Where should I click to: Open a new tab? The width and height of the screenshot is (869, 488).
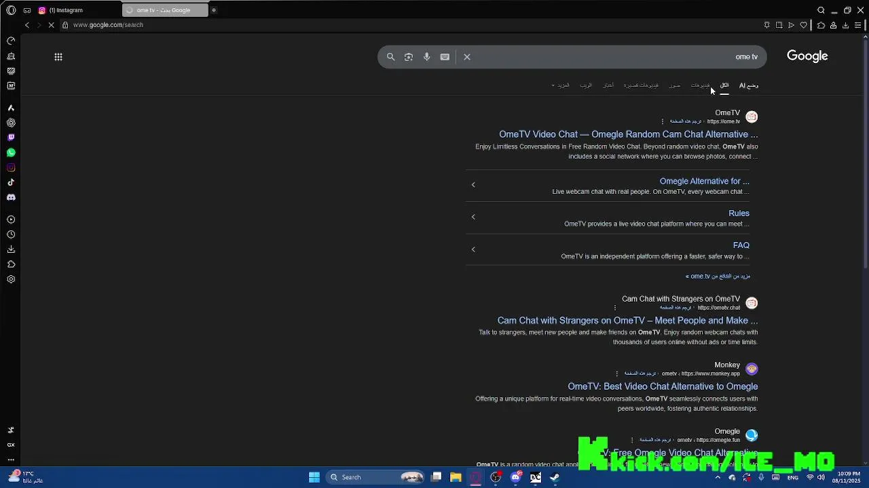(214, 10)
